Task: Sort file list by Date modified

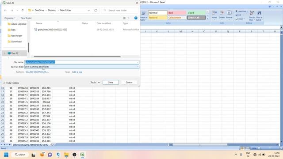Action: pyautogui.click(x=104, y=23)
